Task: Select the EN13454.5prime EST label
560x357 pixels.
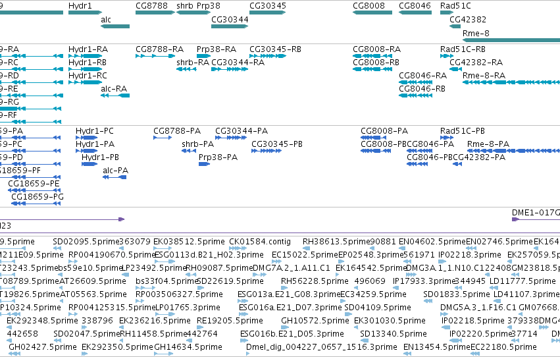Action: (437, 347)
